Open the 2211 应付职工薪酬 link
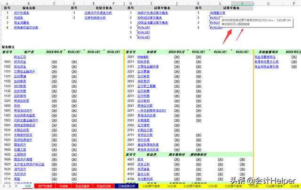This screenshot has width=301, height=190. point(146,86)
